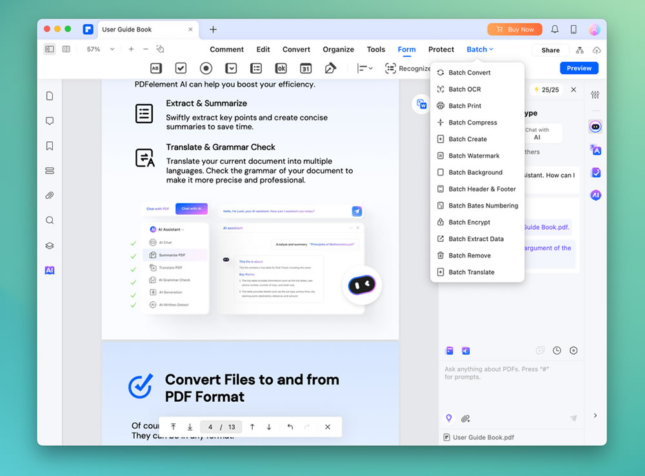
Task: Expand the right panel chevron arrow
Action: click(x=595, y=415)
